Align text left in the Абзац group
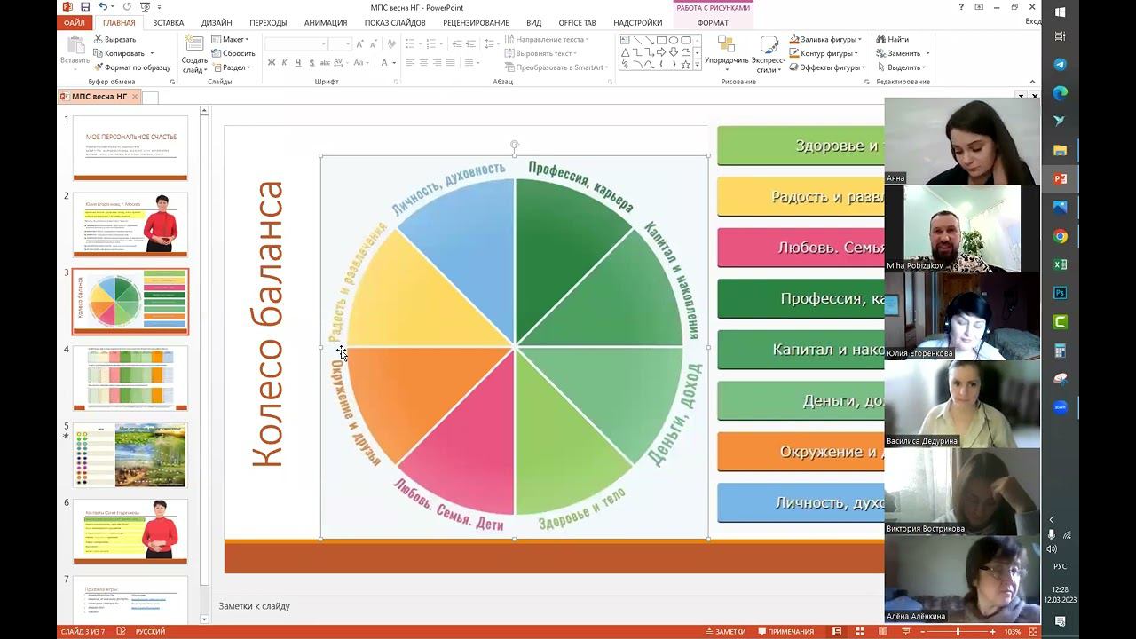This screenshot has width=1136, height=639. pos(410,63)
